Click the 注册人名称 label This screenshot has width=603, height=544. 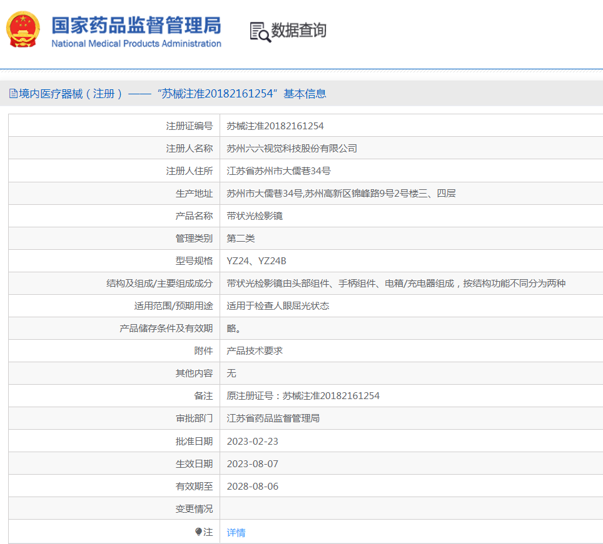click(x=190, y=149)
